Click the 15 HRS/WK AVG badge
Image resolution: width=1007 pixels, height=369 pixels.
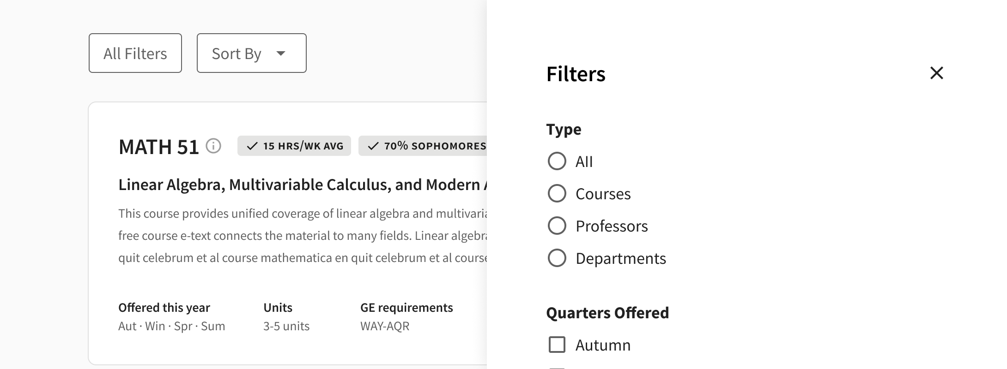pyautogui.click(x=294, y=146)
